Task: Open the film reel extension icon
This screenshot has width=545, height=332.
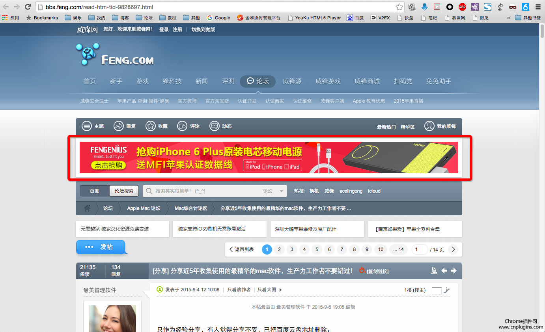Action: [x=412, y=7]
